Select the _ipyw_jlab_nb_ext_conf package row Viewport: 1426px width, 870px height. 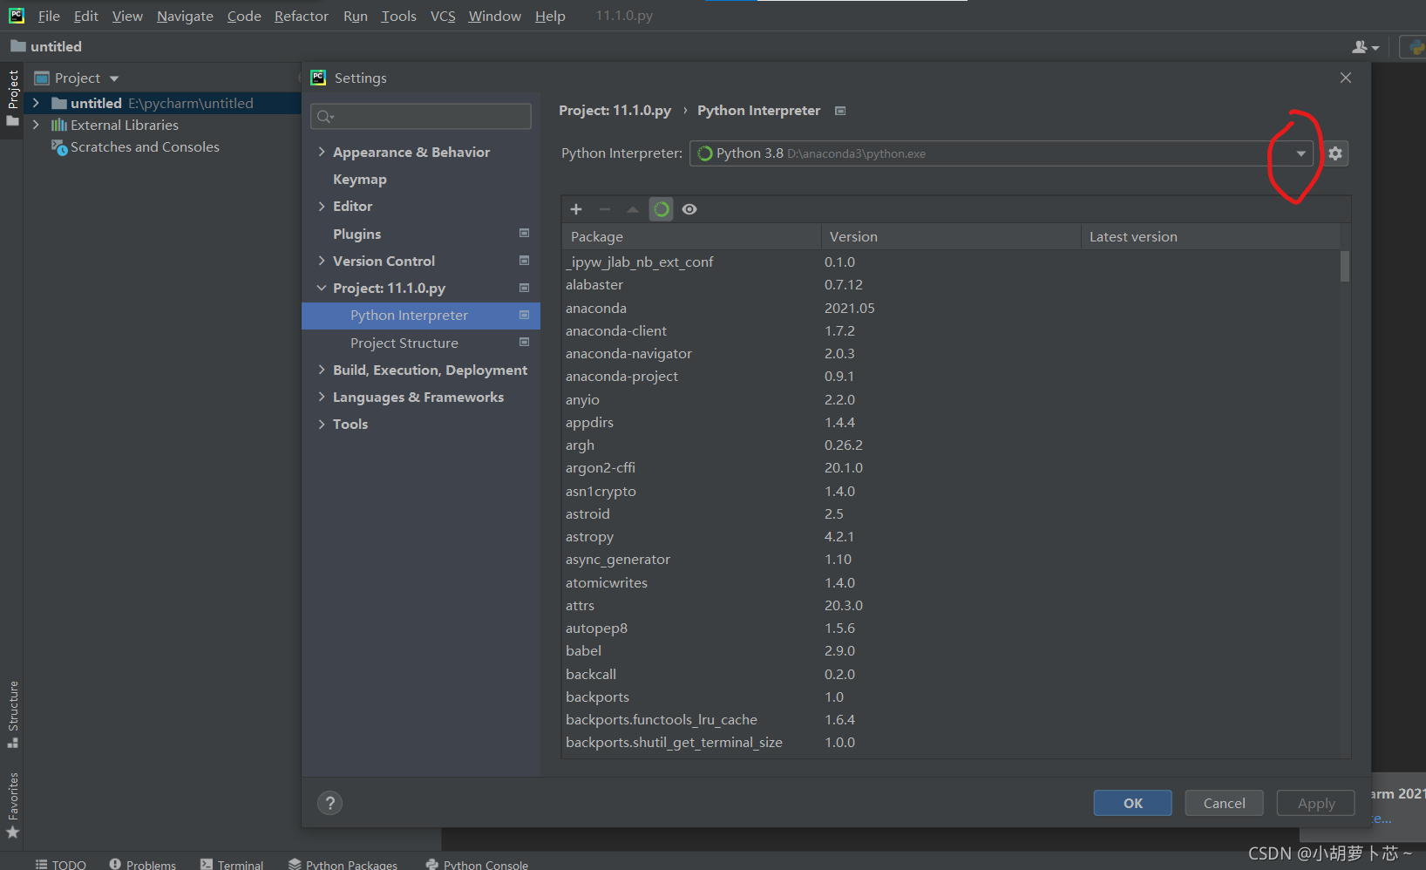coord(951,262)
